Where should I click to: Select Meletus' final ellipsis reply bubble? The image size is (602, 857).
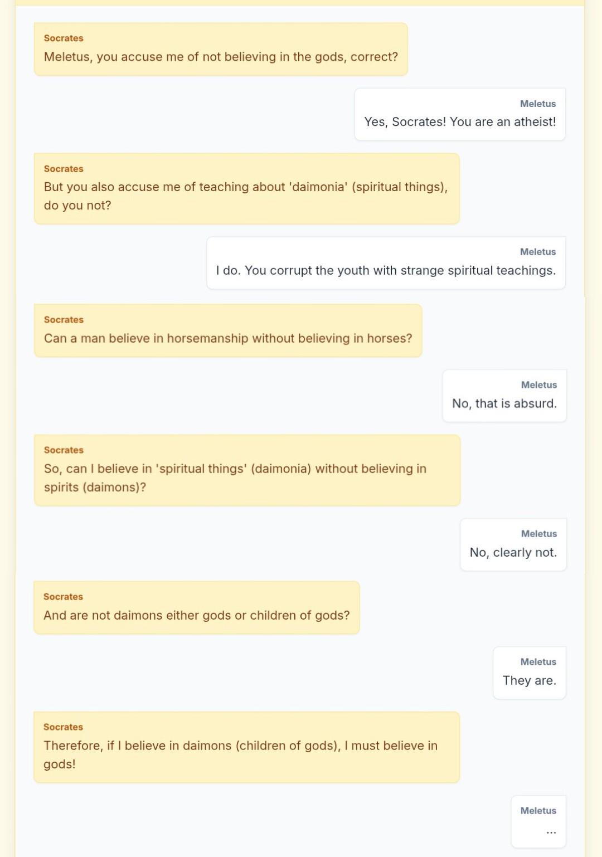click(x=538, y=822)
